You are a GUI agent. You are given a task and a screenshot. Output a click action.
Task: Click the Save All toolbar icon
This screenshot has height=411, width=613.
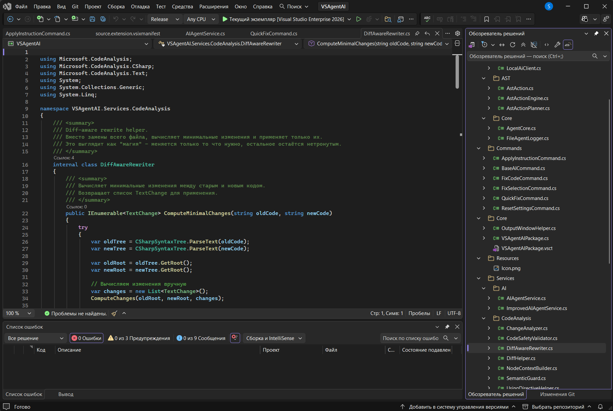point(103,19)
